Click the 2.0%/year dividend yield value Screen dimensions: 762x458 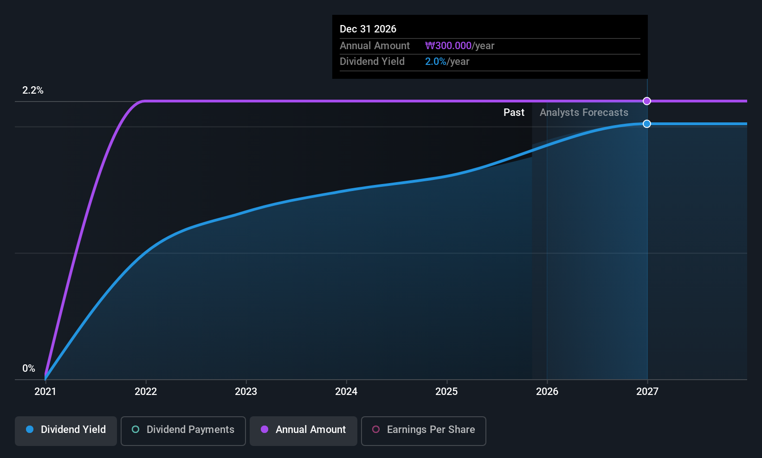click(x=447, y=62)
